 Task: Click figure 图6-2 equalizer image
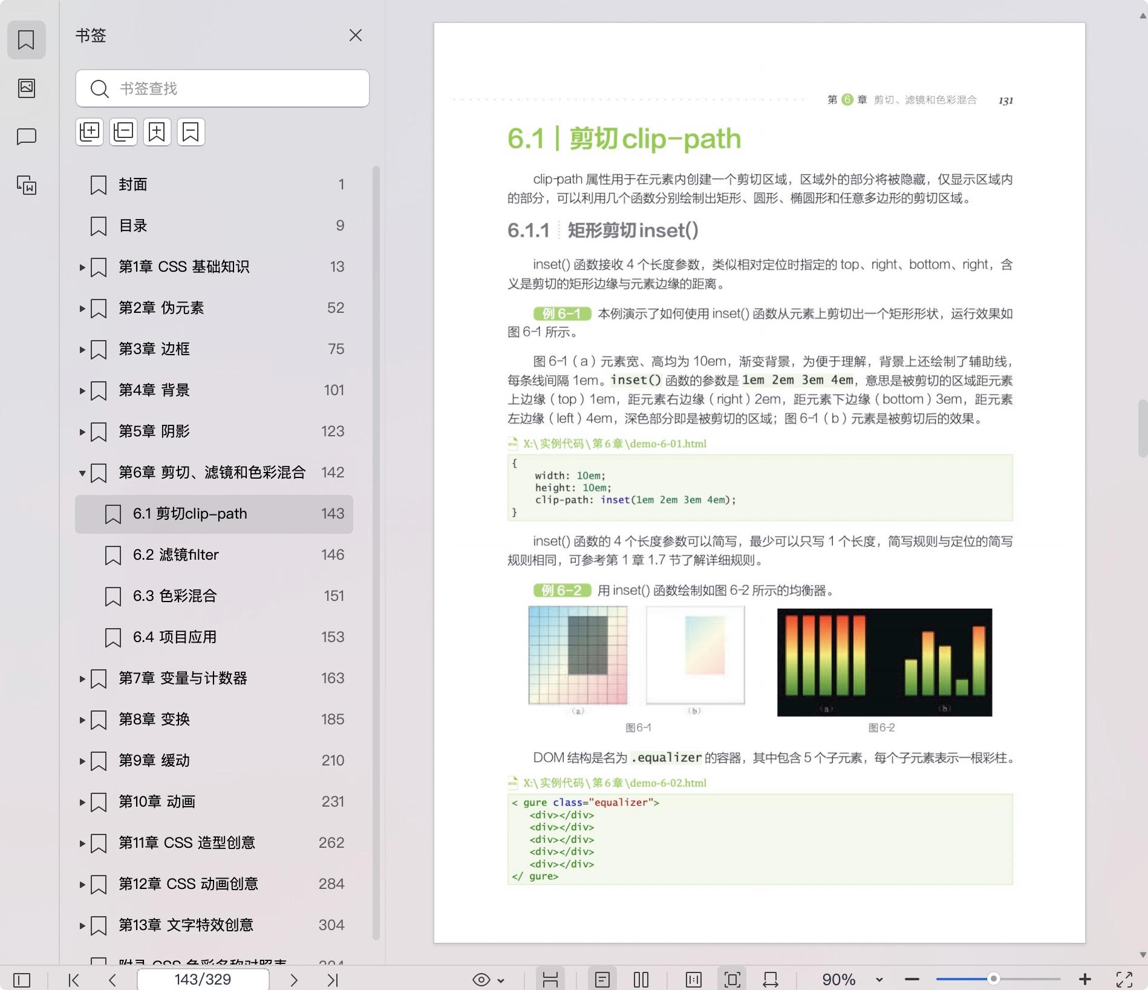point(884,662)
